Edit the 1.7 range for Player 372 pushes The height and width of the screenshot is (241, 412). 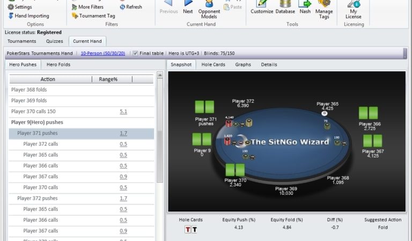(123, 198)
